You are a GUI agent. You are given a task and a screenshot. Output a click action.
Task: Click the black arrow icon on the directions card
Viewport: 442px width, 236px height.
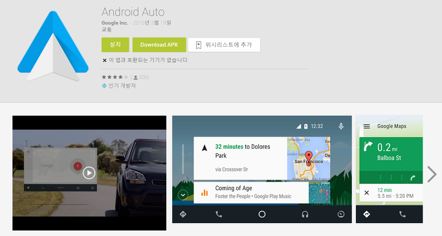[x=204, y=148]
